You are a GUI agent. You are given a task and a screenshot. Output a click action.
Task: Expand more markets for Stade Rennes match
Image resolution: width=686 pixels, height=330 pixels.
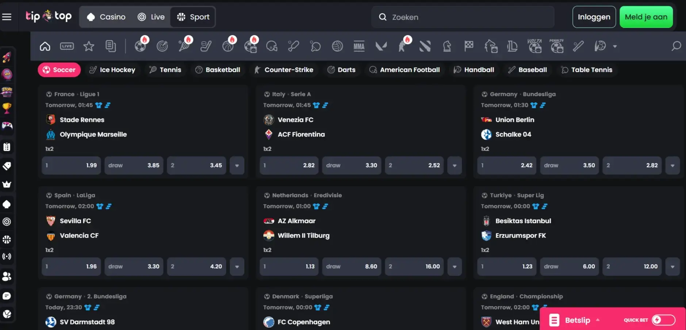tap(237, 165)
